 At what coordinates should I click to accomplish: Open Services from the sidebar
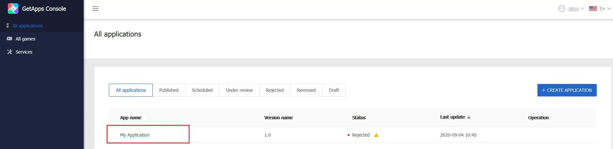24,52
